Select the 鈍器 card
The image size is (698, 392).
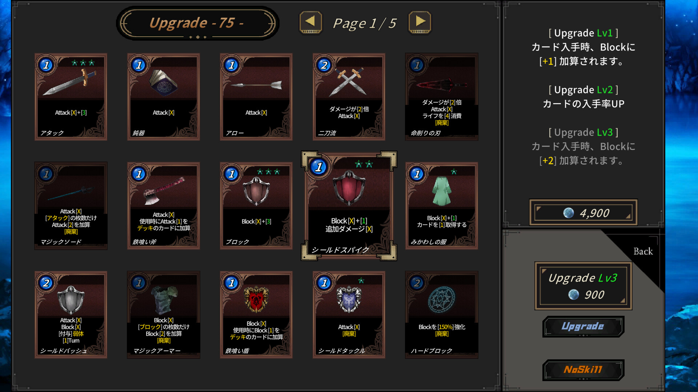pos(164,97)
